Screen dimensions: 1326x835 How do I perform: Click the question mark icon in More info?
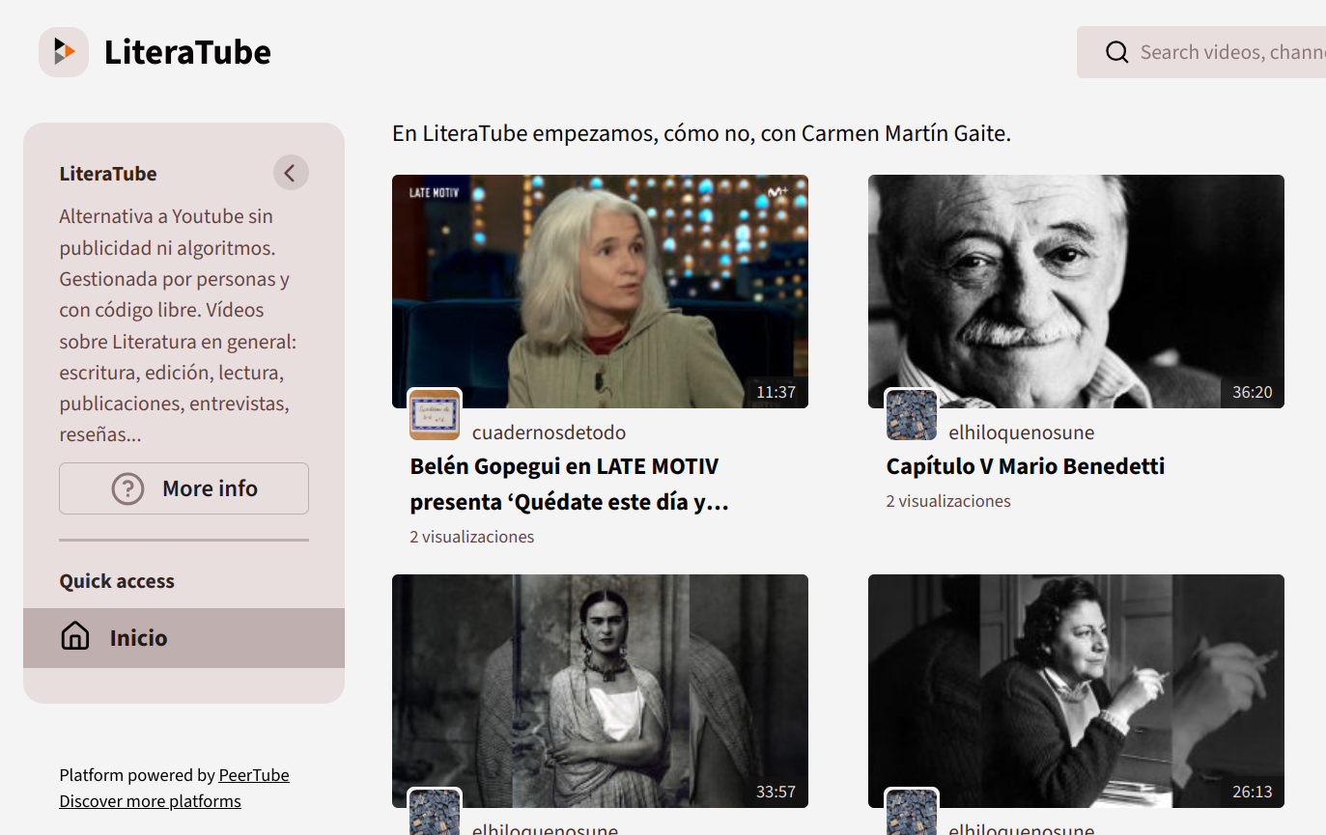(x=127, y=488)
